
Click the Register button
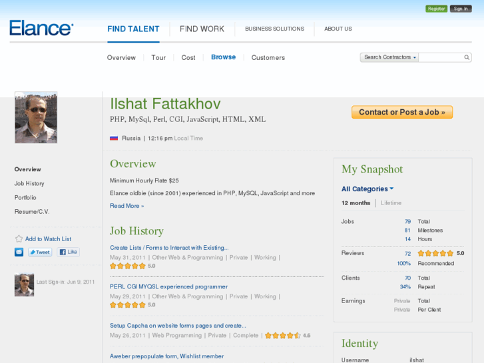coord(436,9)
